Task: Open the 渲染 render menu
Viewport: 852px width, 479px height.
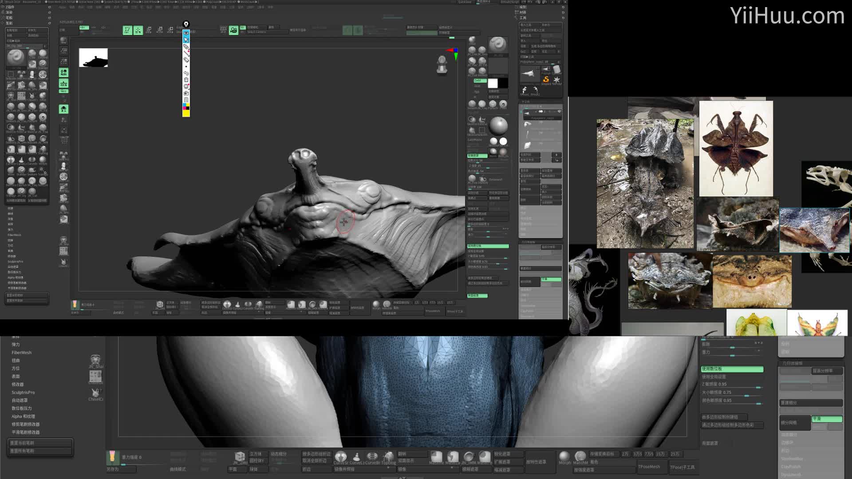Action: coord(9,12)
